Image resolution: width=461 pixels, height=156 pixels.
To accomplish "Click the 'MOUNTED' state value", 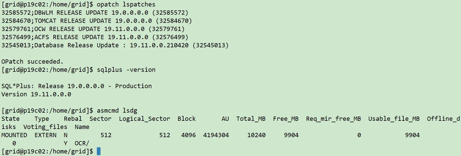I will [x=14, y=135].
